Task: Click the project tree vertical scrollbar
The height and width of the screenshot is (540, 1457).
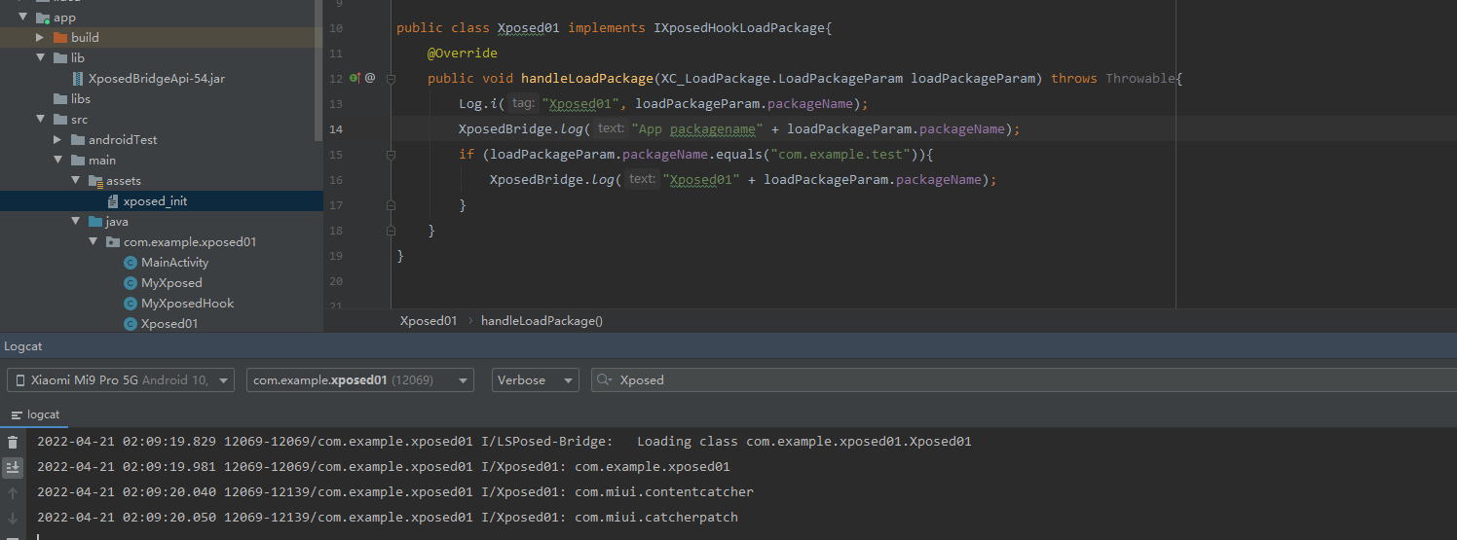Action: pyautogui.click(x=318, y=68)
